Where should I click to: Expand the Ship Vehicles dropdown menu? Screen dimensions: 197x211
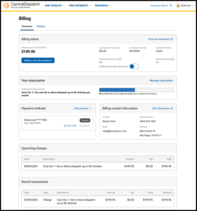click(x=55, y=5)
